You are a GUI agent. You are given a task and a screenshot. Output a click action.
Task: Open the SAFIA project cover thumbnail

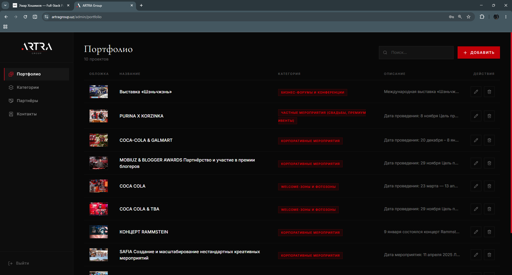(x=99, y=255)
